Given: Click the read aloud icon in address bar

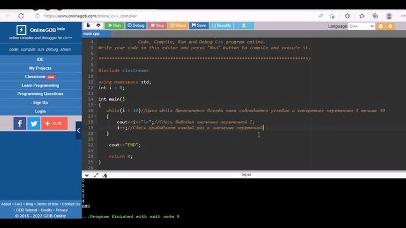Looking at the screenshot, I should pyautogui.click(x=321, y=16).
